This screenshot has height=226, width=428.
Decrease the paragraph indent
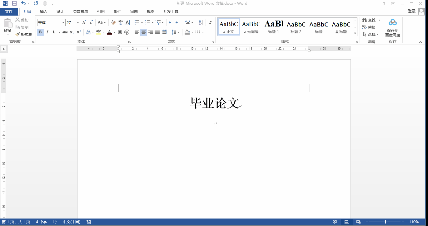coord(171,23)
